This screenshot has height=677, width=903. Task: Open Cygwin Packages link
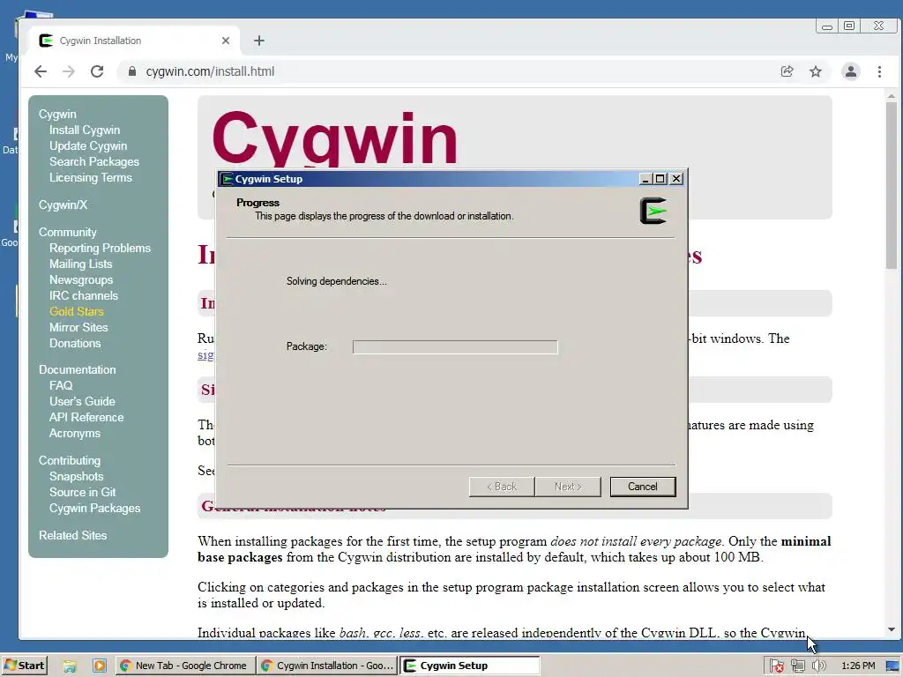tap(95, 509)
